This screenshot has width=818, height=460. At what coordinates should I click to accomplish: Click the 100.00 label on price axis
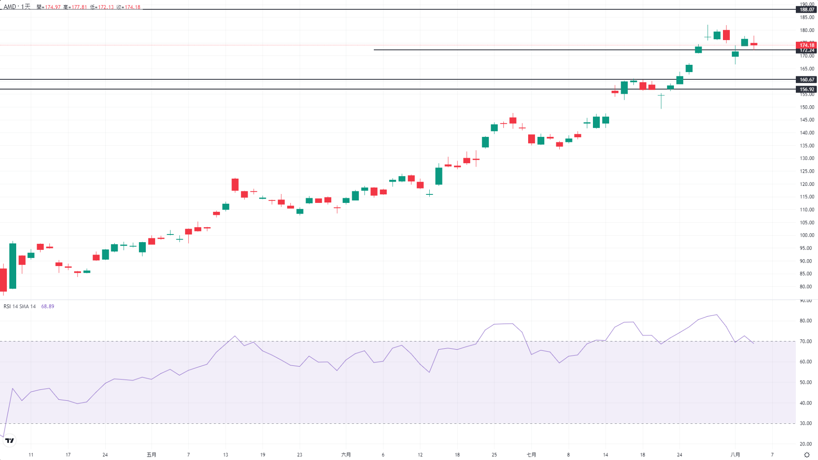click(x=806, y=235)
